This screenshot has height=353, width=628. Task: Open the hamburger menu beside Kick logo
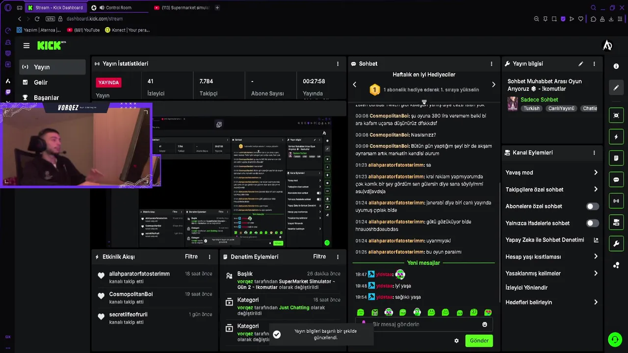click(x=26, y=46)
